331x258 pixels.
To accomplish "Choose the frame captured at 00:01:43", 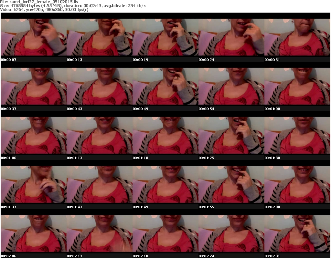I will point(100,185).
